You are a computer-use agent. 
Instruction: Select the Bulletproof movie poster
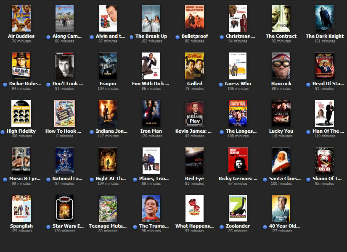coord(194,18)
